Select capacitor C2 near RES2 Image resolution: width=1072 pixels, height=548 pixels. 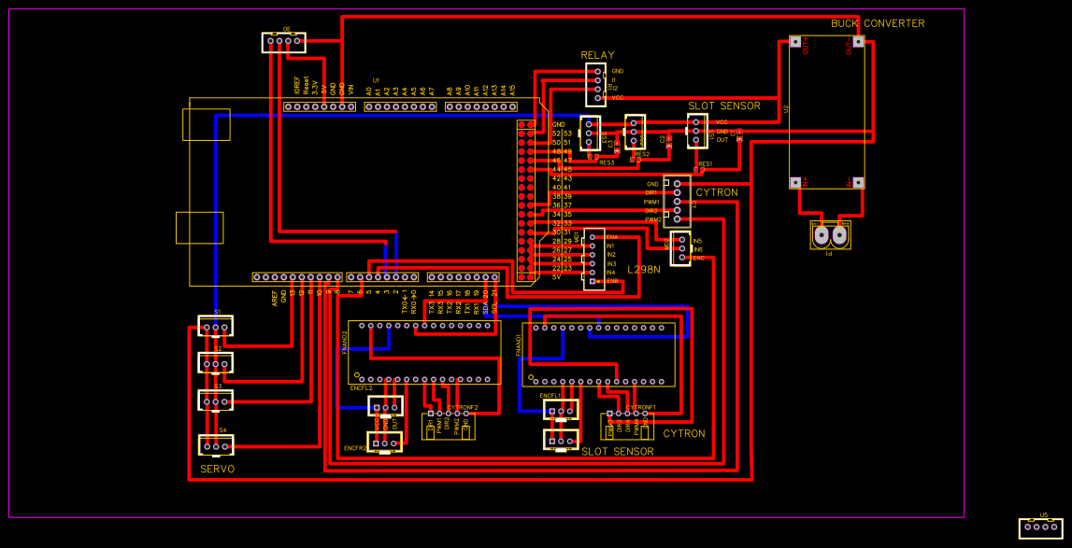pos(668,142)
